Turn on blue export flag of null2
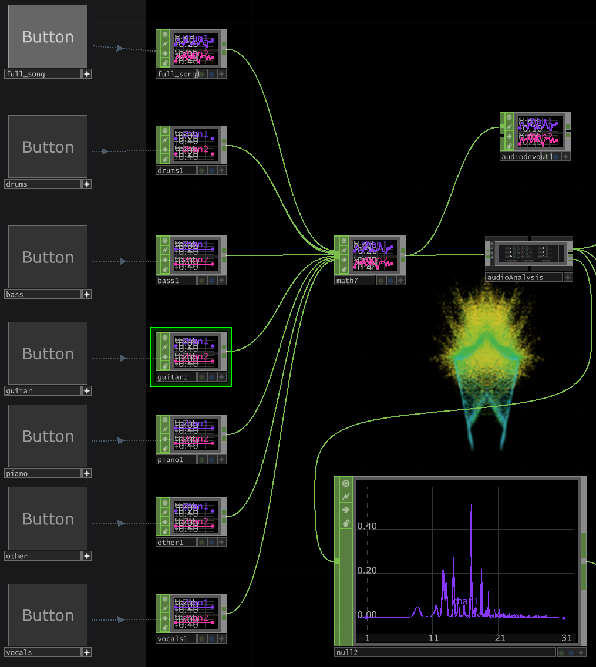Image resolution: width=596 pixels, height=667 pixels. pos(571,652)
